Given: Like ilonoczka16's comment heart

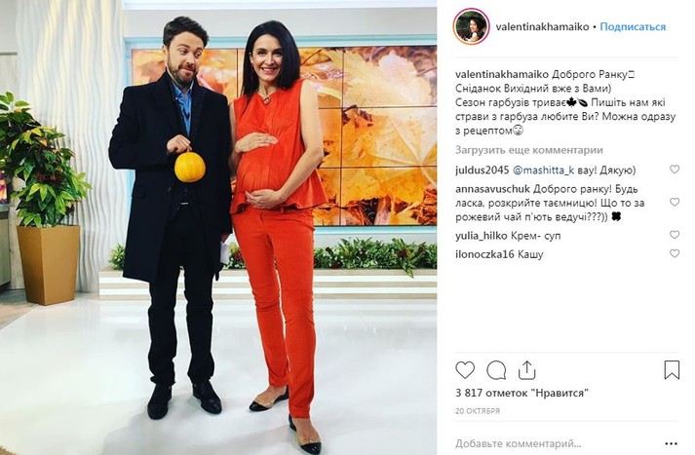Looking at the screenshot, I should click(675, 253).
